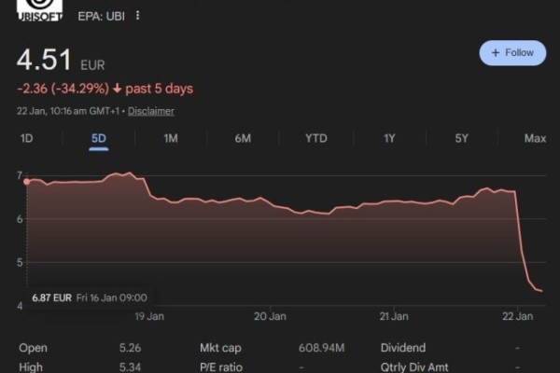Select the 5D range tab
This screenshot has height=373, width=560.
(x=99, y=139)
